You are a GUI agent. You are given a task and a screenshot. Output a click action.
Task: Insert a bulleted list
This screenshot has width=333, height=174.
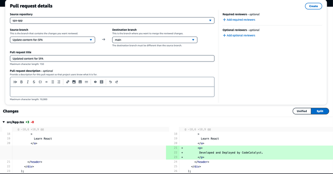pyautogui.click(x=52, y=82)
